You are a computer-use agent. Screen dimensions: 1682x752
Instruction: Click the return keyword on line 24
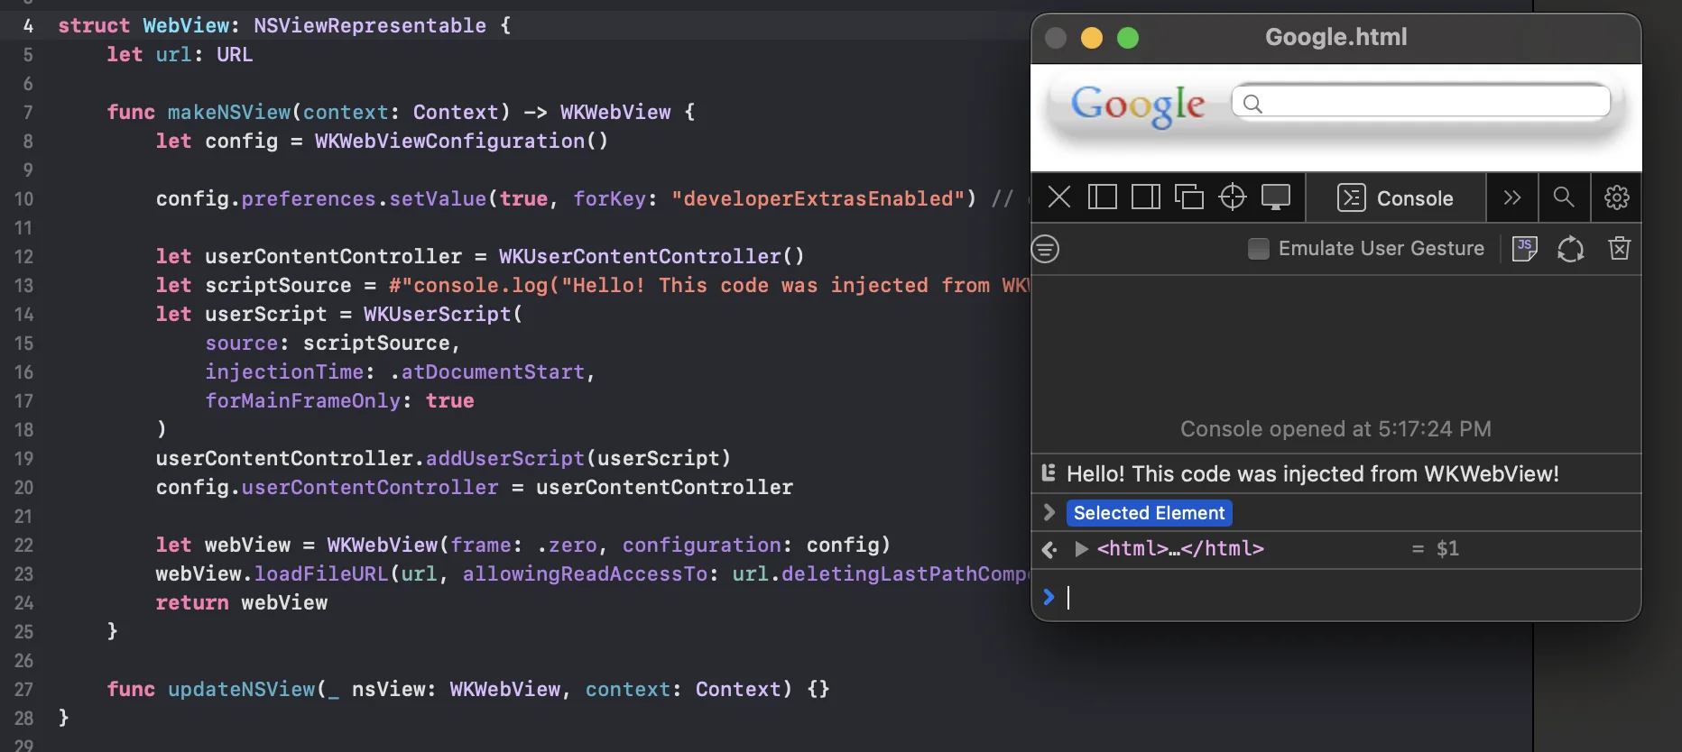tap(192, 603)
